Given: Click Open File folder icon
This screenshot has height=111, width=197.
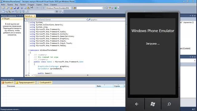Looking at the screenshot, I should tap(11, 8).
